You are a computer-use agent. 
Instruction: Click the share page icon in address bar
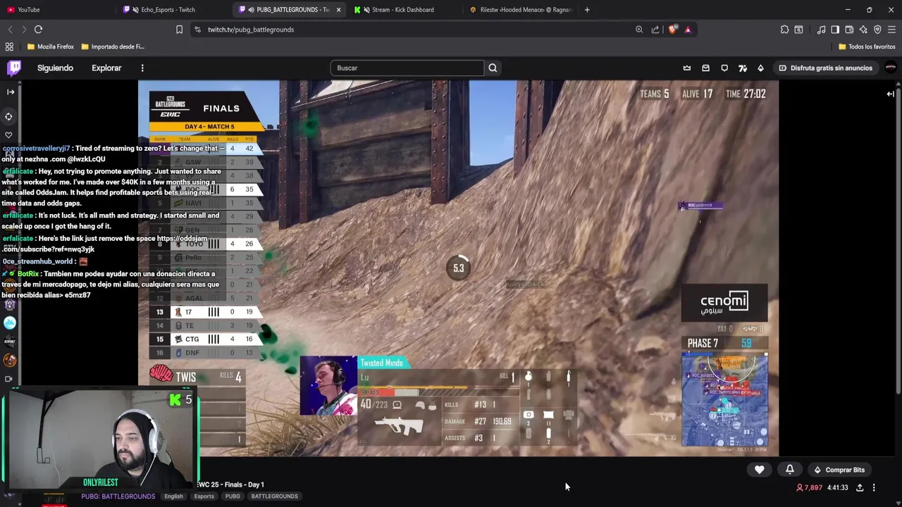655,30
